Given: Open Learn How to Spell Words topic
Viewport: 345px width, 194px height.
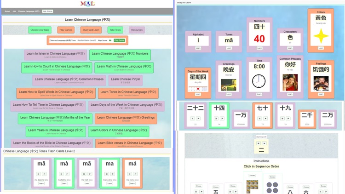Looking at the screenshot, I should click(56, 93).
